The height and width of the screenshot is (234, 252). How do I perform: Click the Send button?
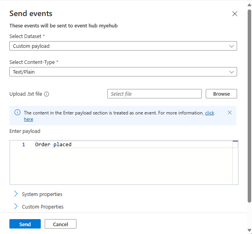click(x=25, y=224)
